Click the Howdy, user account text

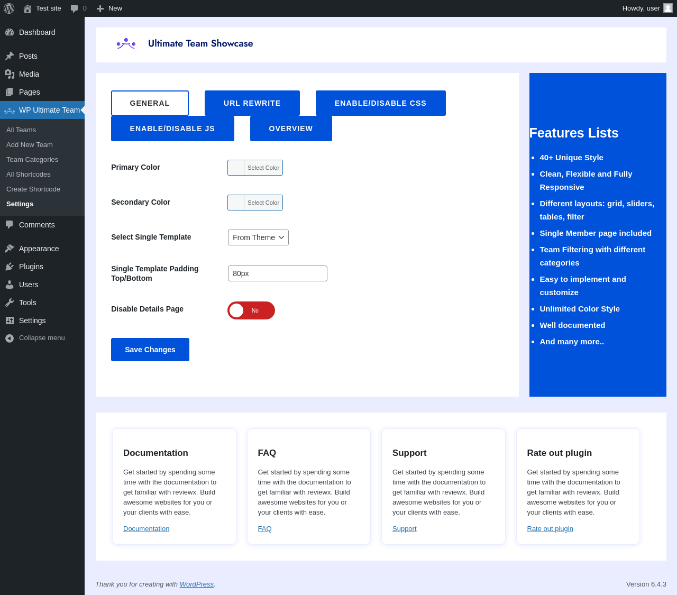click(x=641, y=8)
